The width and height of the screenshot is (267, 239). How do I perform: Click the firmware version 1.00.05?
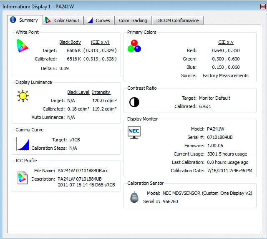(x=215, y=146)
